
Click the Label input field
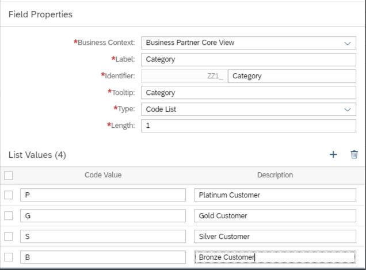click(249, 59)
